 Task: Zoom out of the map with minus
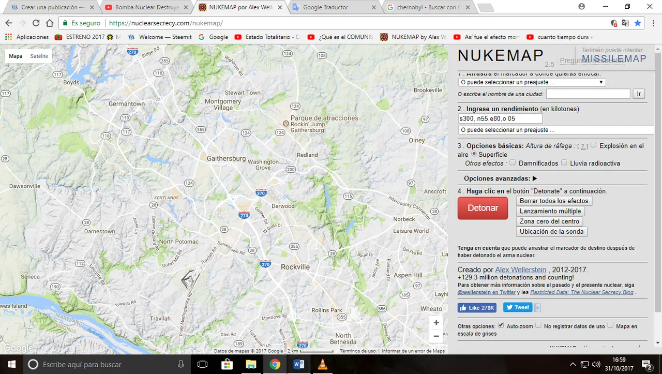436,336
